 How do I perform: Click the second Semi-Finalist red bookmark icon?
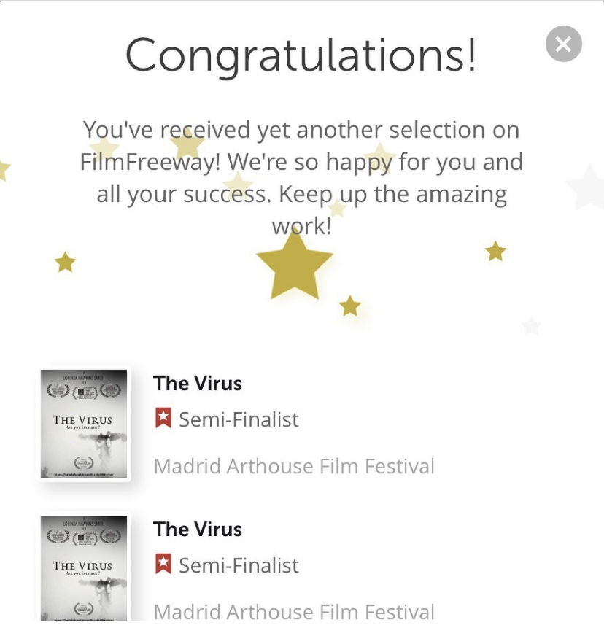163,565
